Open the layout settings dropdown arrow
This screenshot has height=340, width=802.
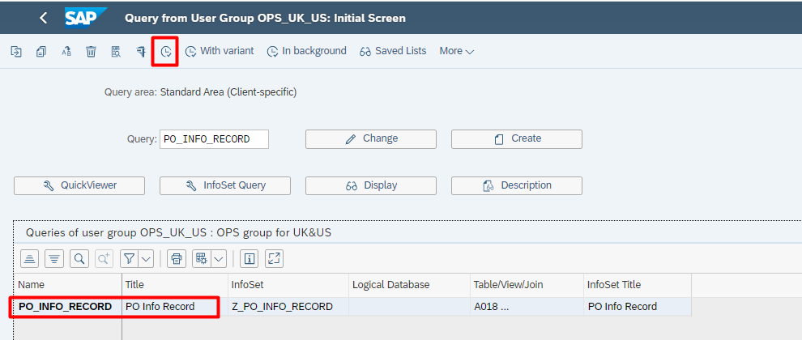(219, 259)
